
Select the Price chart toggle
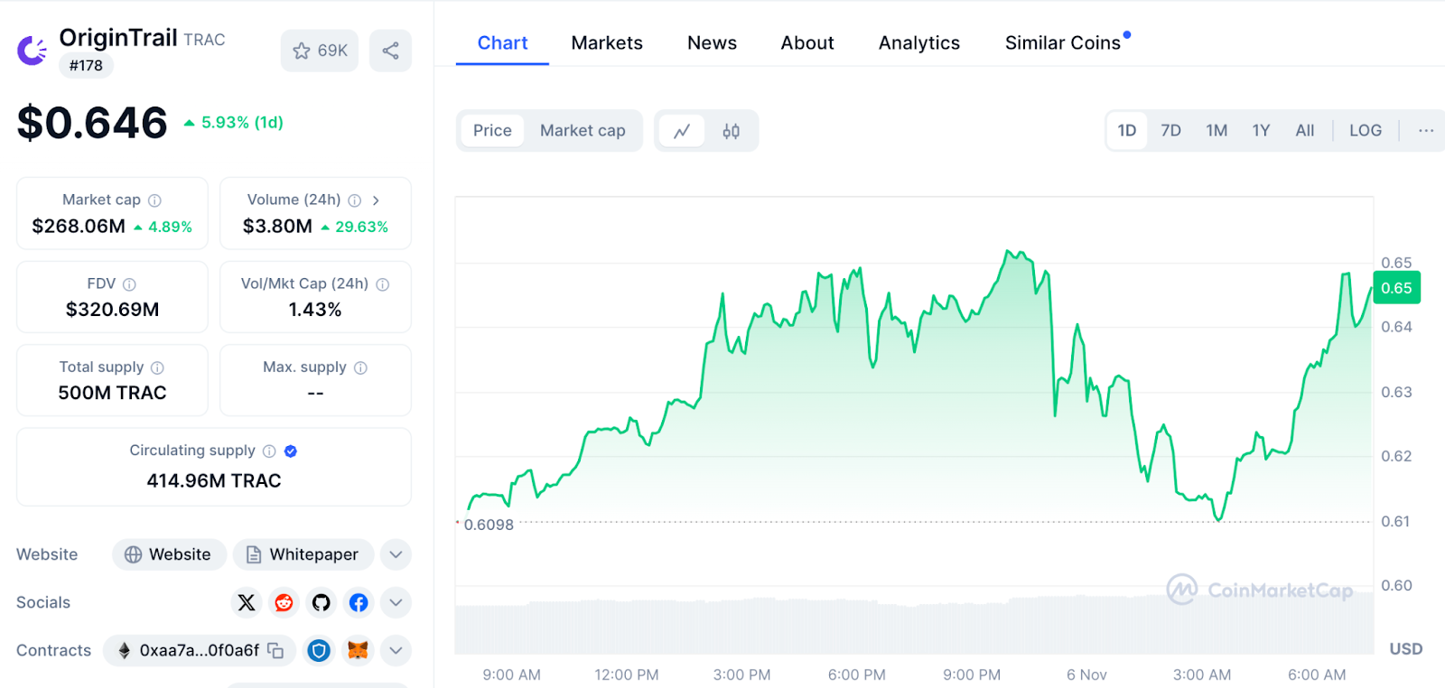tap(492, 131)
